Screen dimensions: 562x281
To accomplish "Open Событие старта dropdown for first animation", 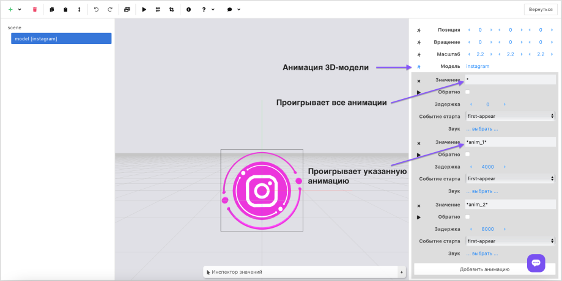I will [510, 116].
